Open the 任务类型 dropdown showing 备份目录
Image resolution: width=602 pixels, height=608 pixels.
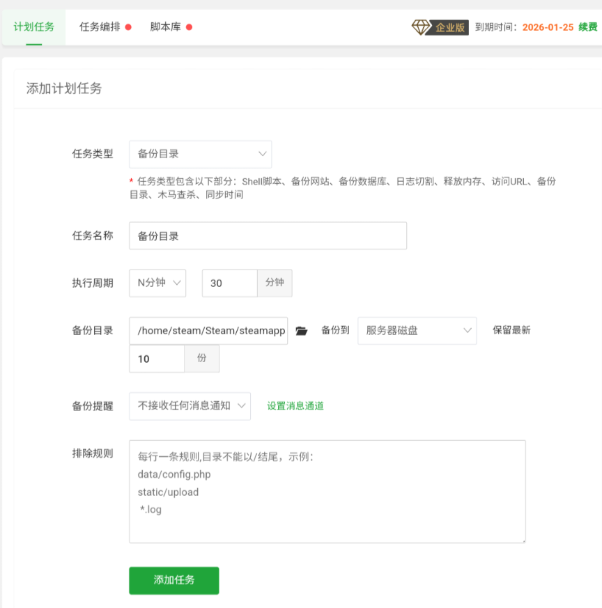pyautogui.click(x=201, y=154)
